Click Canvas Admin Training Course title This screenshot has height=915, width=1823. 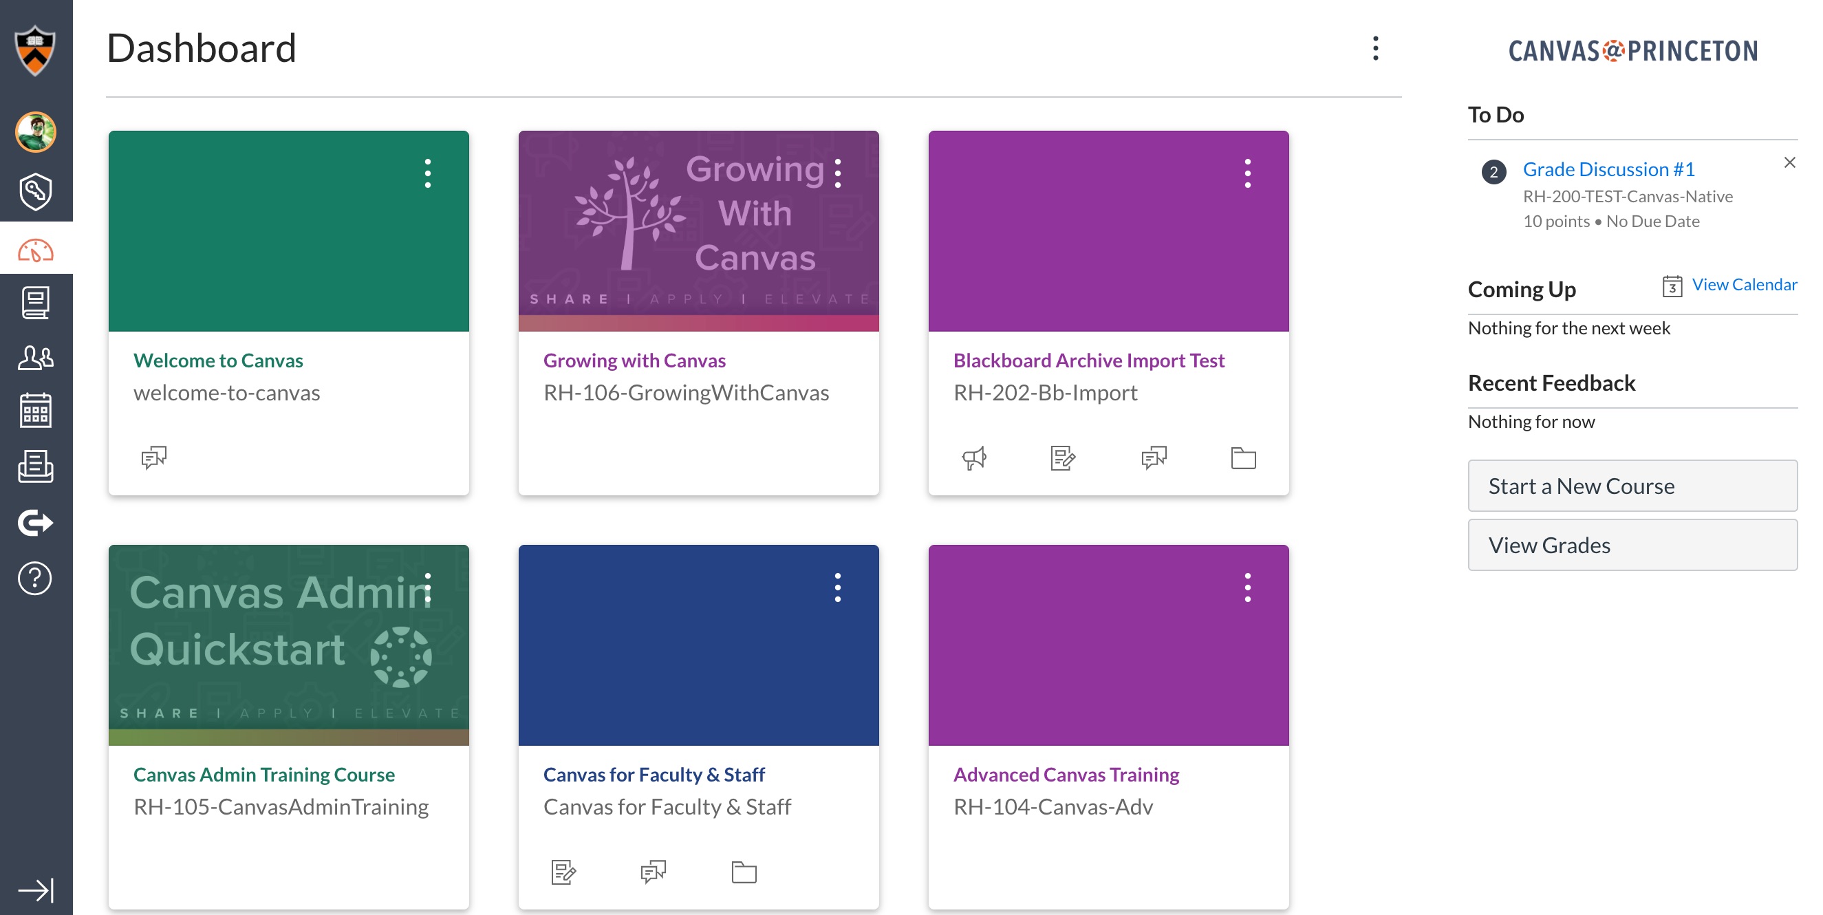coord(264,774)
